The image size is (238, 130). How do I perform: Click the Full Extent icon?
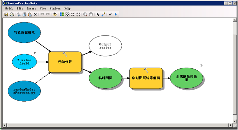67,14
